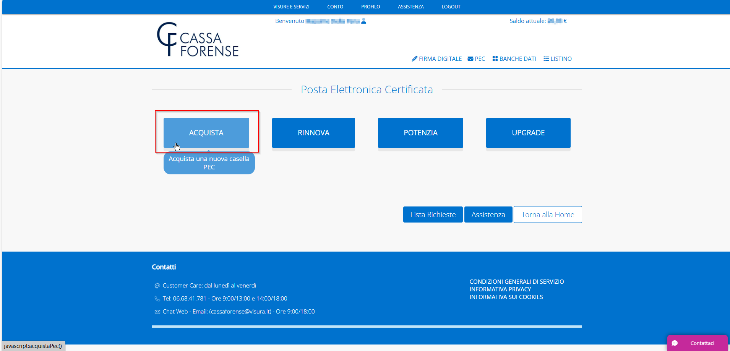View the Informativa sui Cookies link
730x351 pixels.
coord(506,297)
